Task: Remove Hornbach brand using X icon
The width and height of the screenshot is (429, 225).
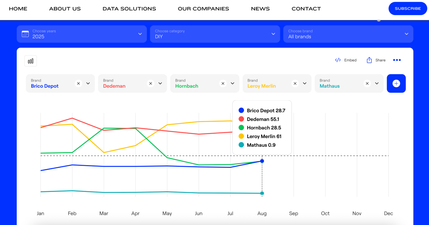Action: [x=223, y=84]
